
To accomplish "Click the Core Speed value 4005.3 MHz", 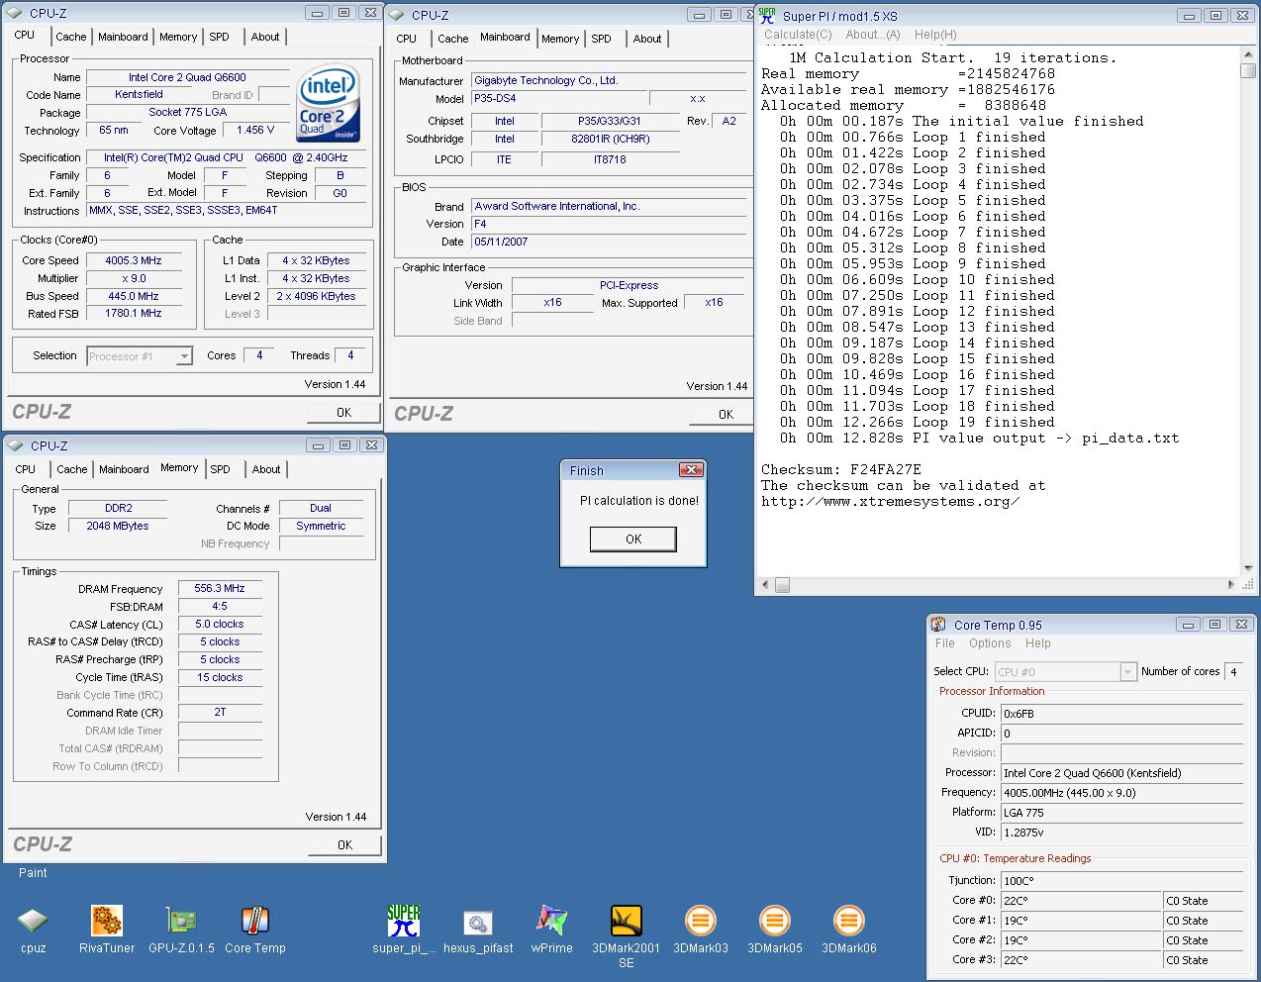I will tap(134, 260).
